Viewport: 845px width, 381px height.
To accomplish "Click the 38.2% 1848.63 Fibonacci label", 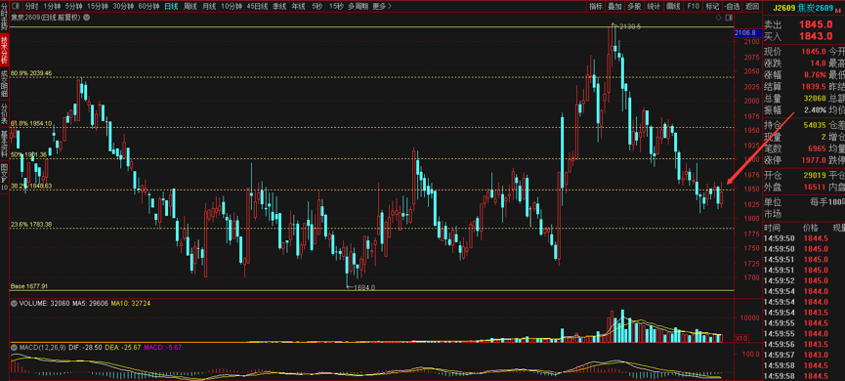I will click(x=31, y=186).
